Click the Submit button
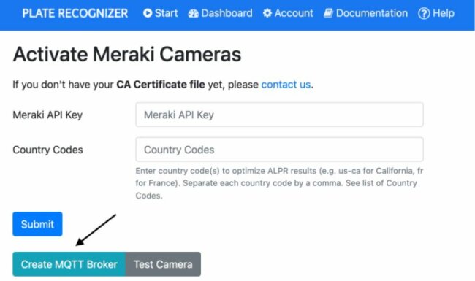This screenshot has width=475, height=281. click(37, 224)
